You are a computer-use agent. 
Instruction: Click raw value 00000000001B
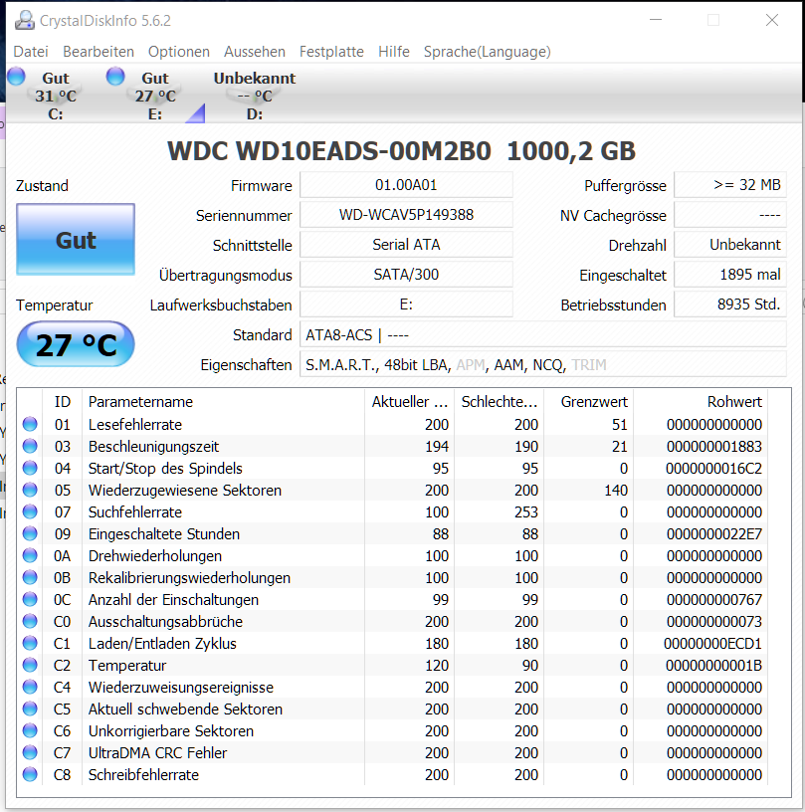[713, 666]
